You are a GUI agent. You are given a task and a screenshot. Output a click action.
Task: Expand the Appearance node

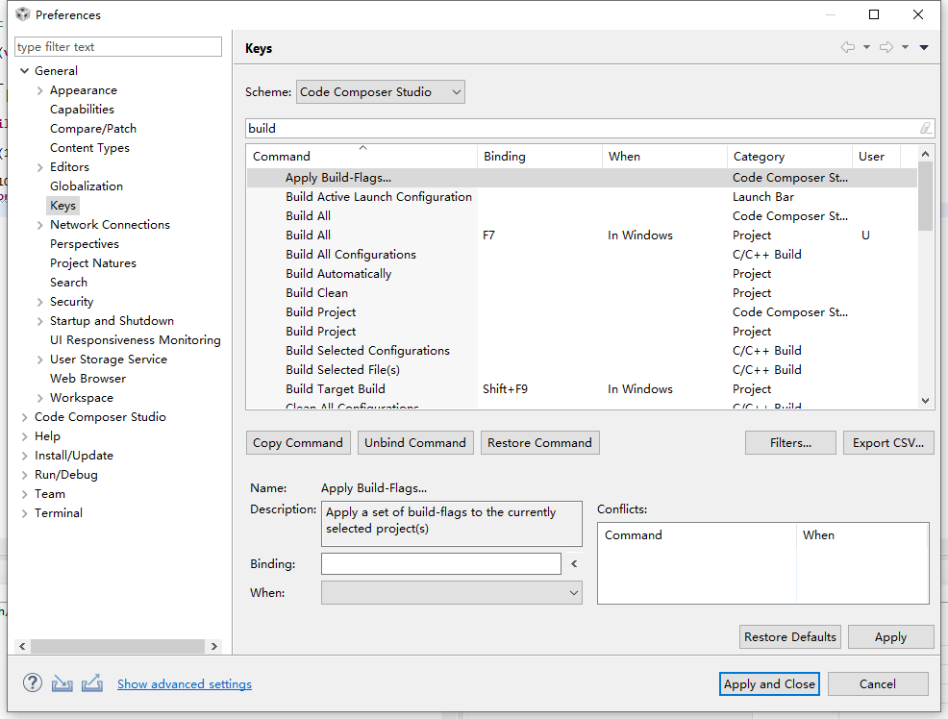click(x=40, y=90)
